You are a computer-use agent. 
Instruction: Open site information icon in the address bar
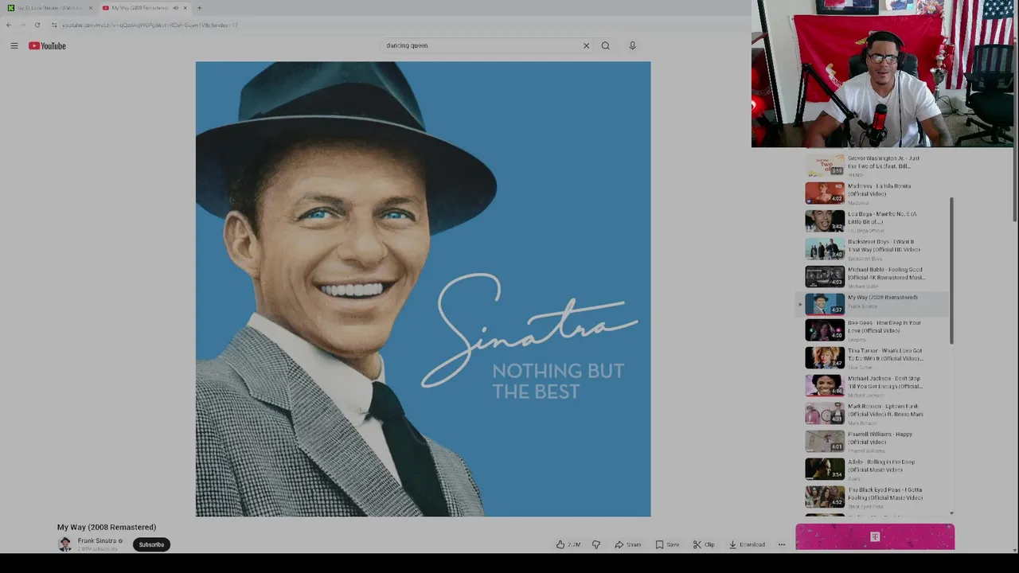(54, 25)
